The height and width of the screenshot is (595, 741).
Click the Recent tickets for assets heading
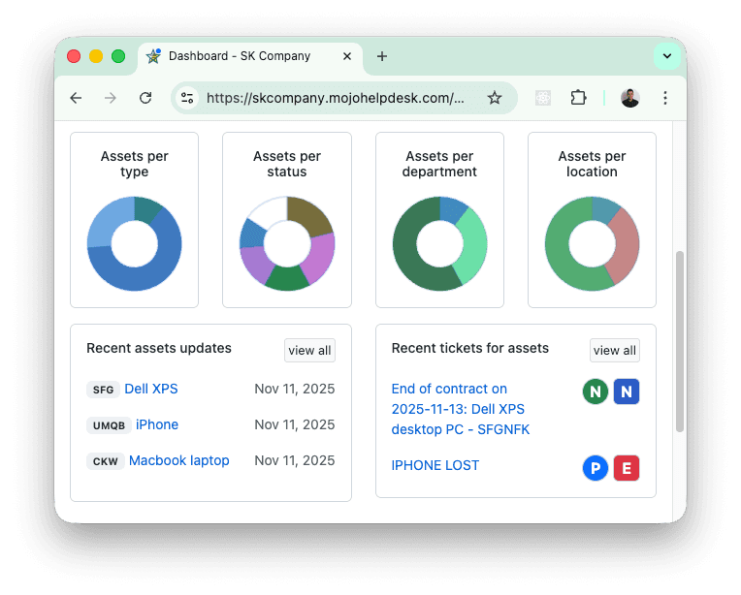pos(470,348)
